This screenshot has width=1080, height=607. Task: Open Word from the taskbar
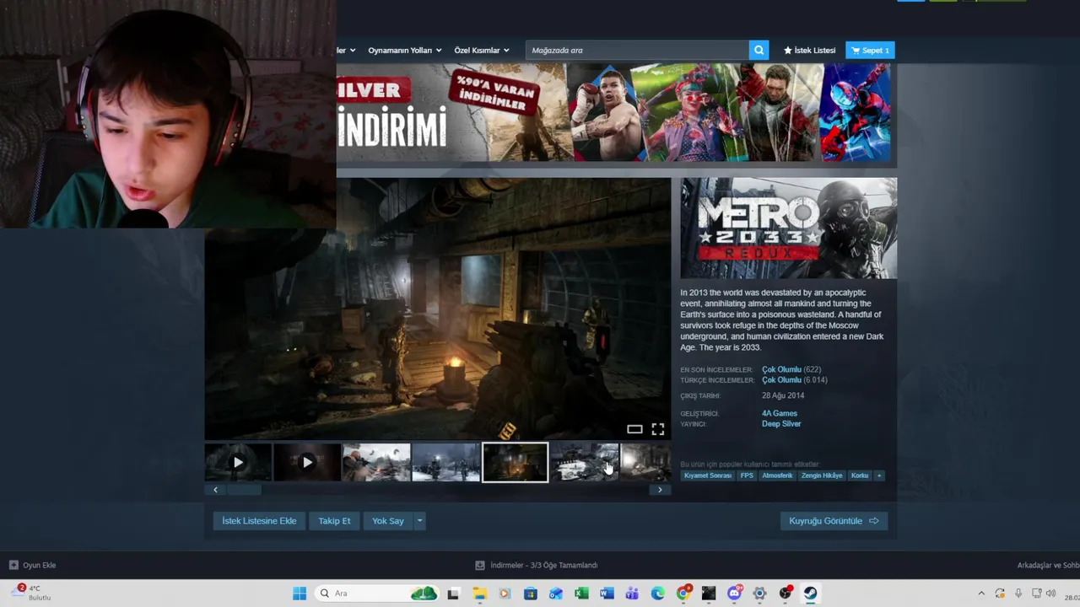tap(607, 594)
